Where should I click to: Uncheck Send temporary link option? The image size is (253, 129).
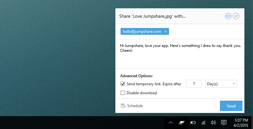[123, 84]
